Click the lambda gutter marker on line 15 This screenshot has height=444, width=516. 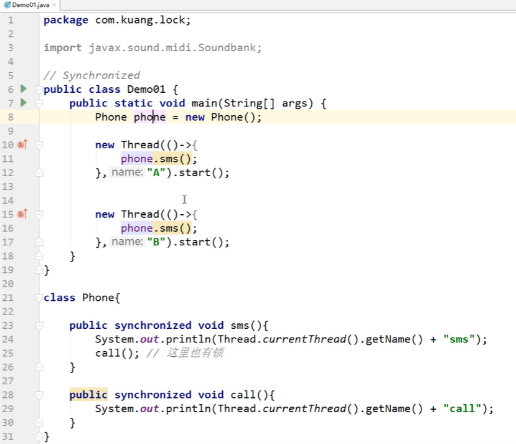coord(22,214)
